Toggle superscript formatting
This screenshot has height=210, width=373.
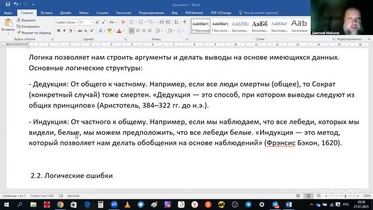point(92,31)
